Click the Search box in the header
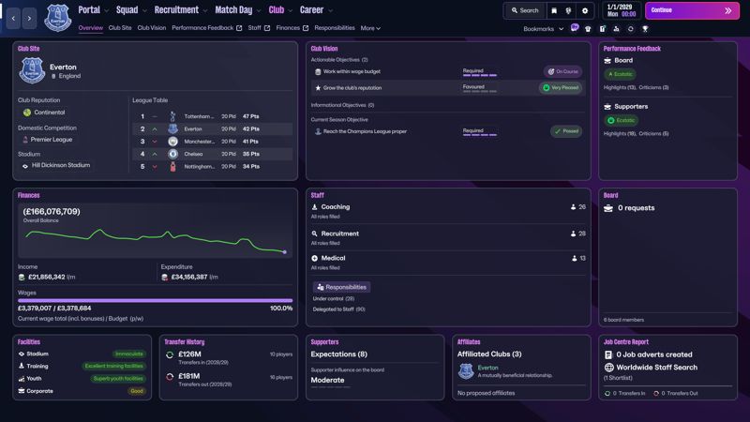The image size is (750, 422). (x=525, y=10)
